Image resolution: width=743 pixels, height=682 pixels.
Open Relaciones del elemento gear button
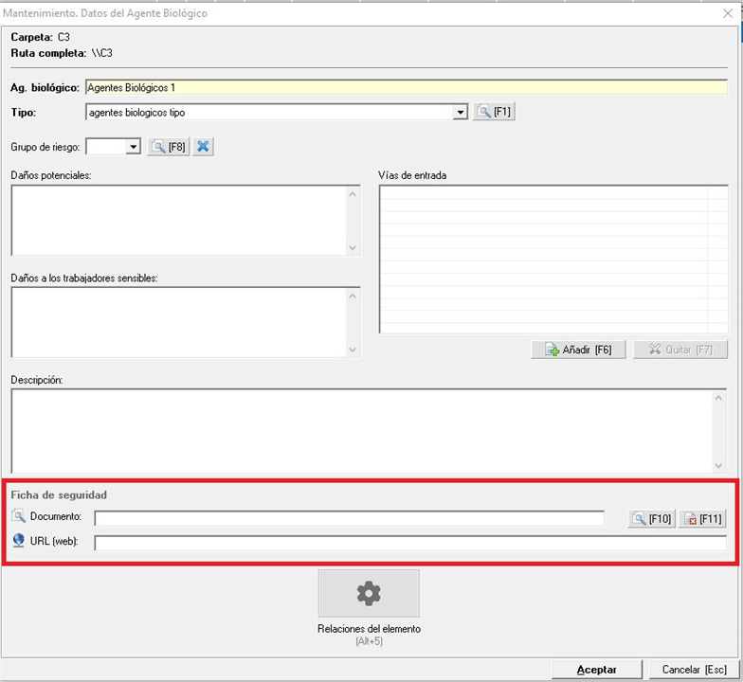(x=369, y=593)
